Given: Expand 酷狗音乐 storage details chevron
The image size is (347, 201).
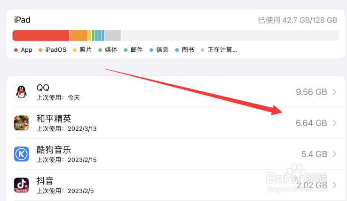Looking at the screenshot, I should click(334, 154).
